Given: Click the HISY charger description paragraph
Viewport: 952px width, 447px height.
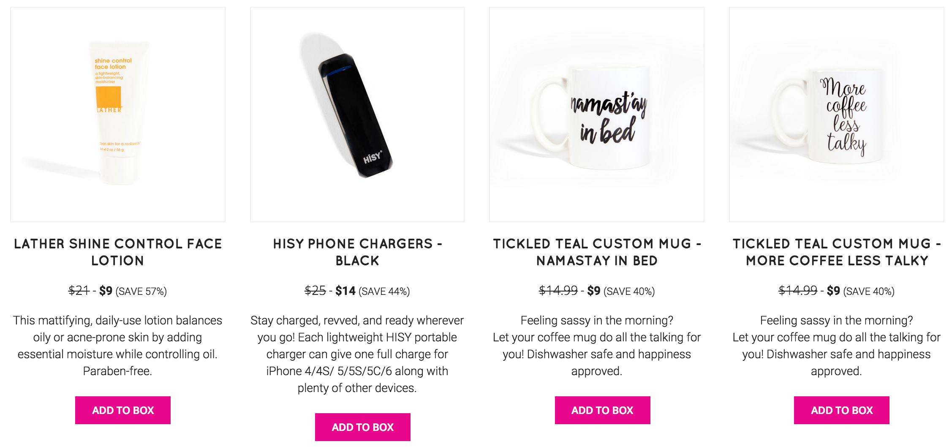Looking at the screenshot, I should pyautogui.click(x=357, y=354).
